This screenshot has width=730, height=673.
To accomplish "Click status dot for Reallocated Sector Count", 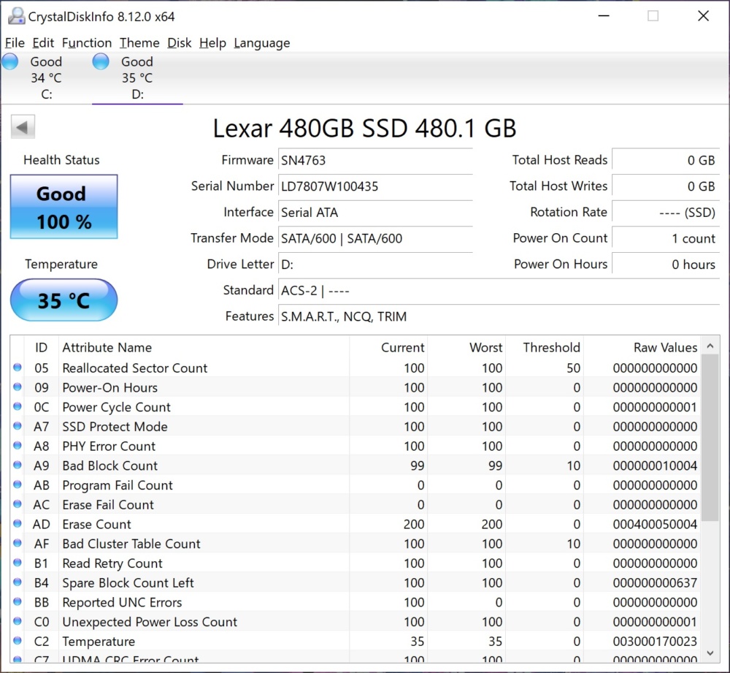I will [18, 368].
